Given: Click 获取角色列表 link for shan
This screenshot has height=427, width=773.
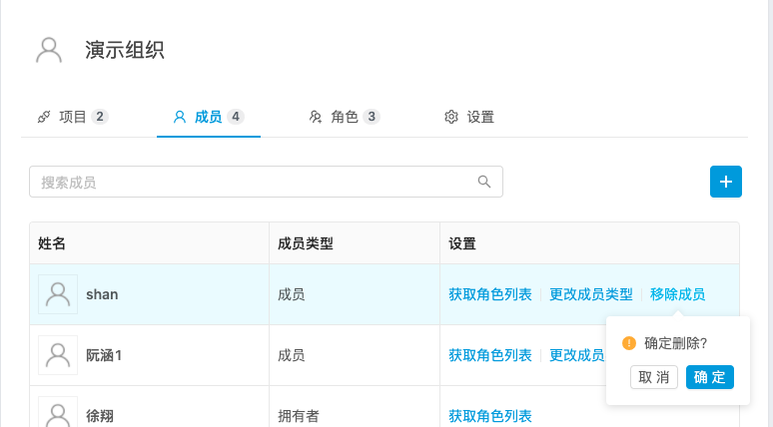Looking at the screenshot, I should [x=490, y=294].
